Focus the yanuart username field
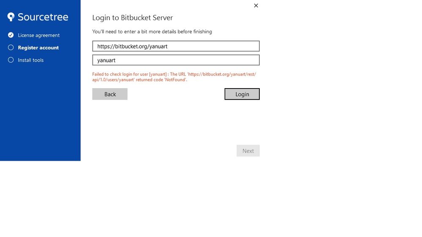This screenshot has width=422, height=237. 176,60
